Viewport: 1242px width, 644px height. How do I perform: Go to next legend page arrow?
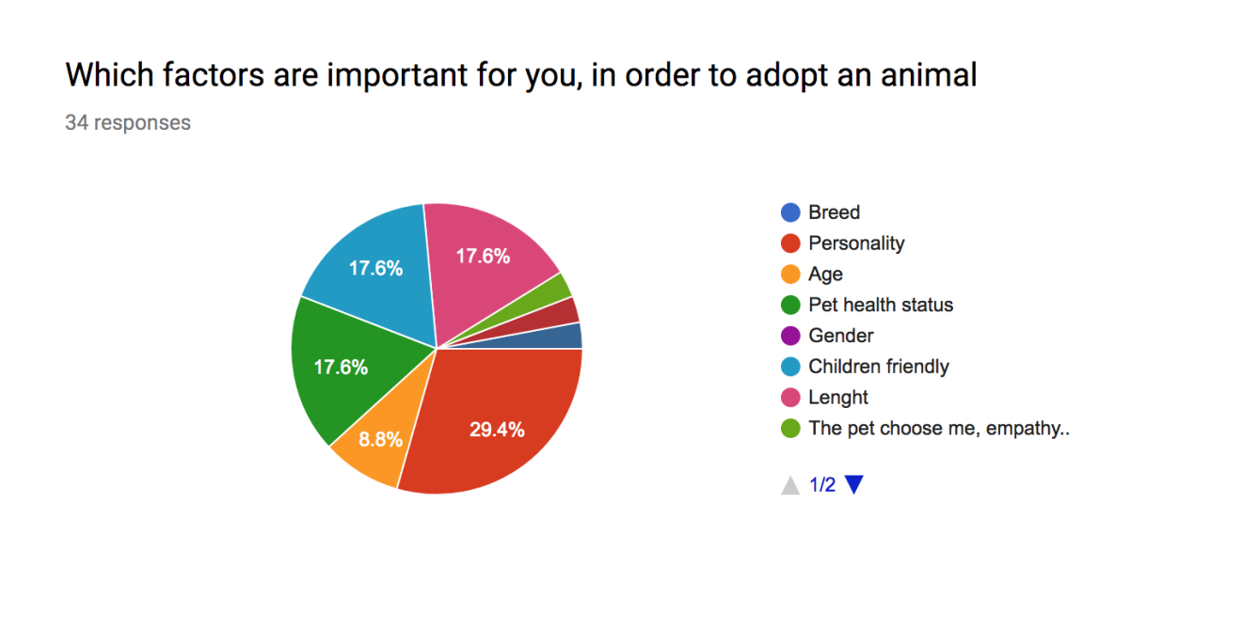[853, 485]
